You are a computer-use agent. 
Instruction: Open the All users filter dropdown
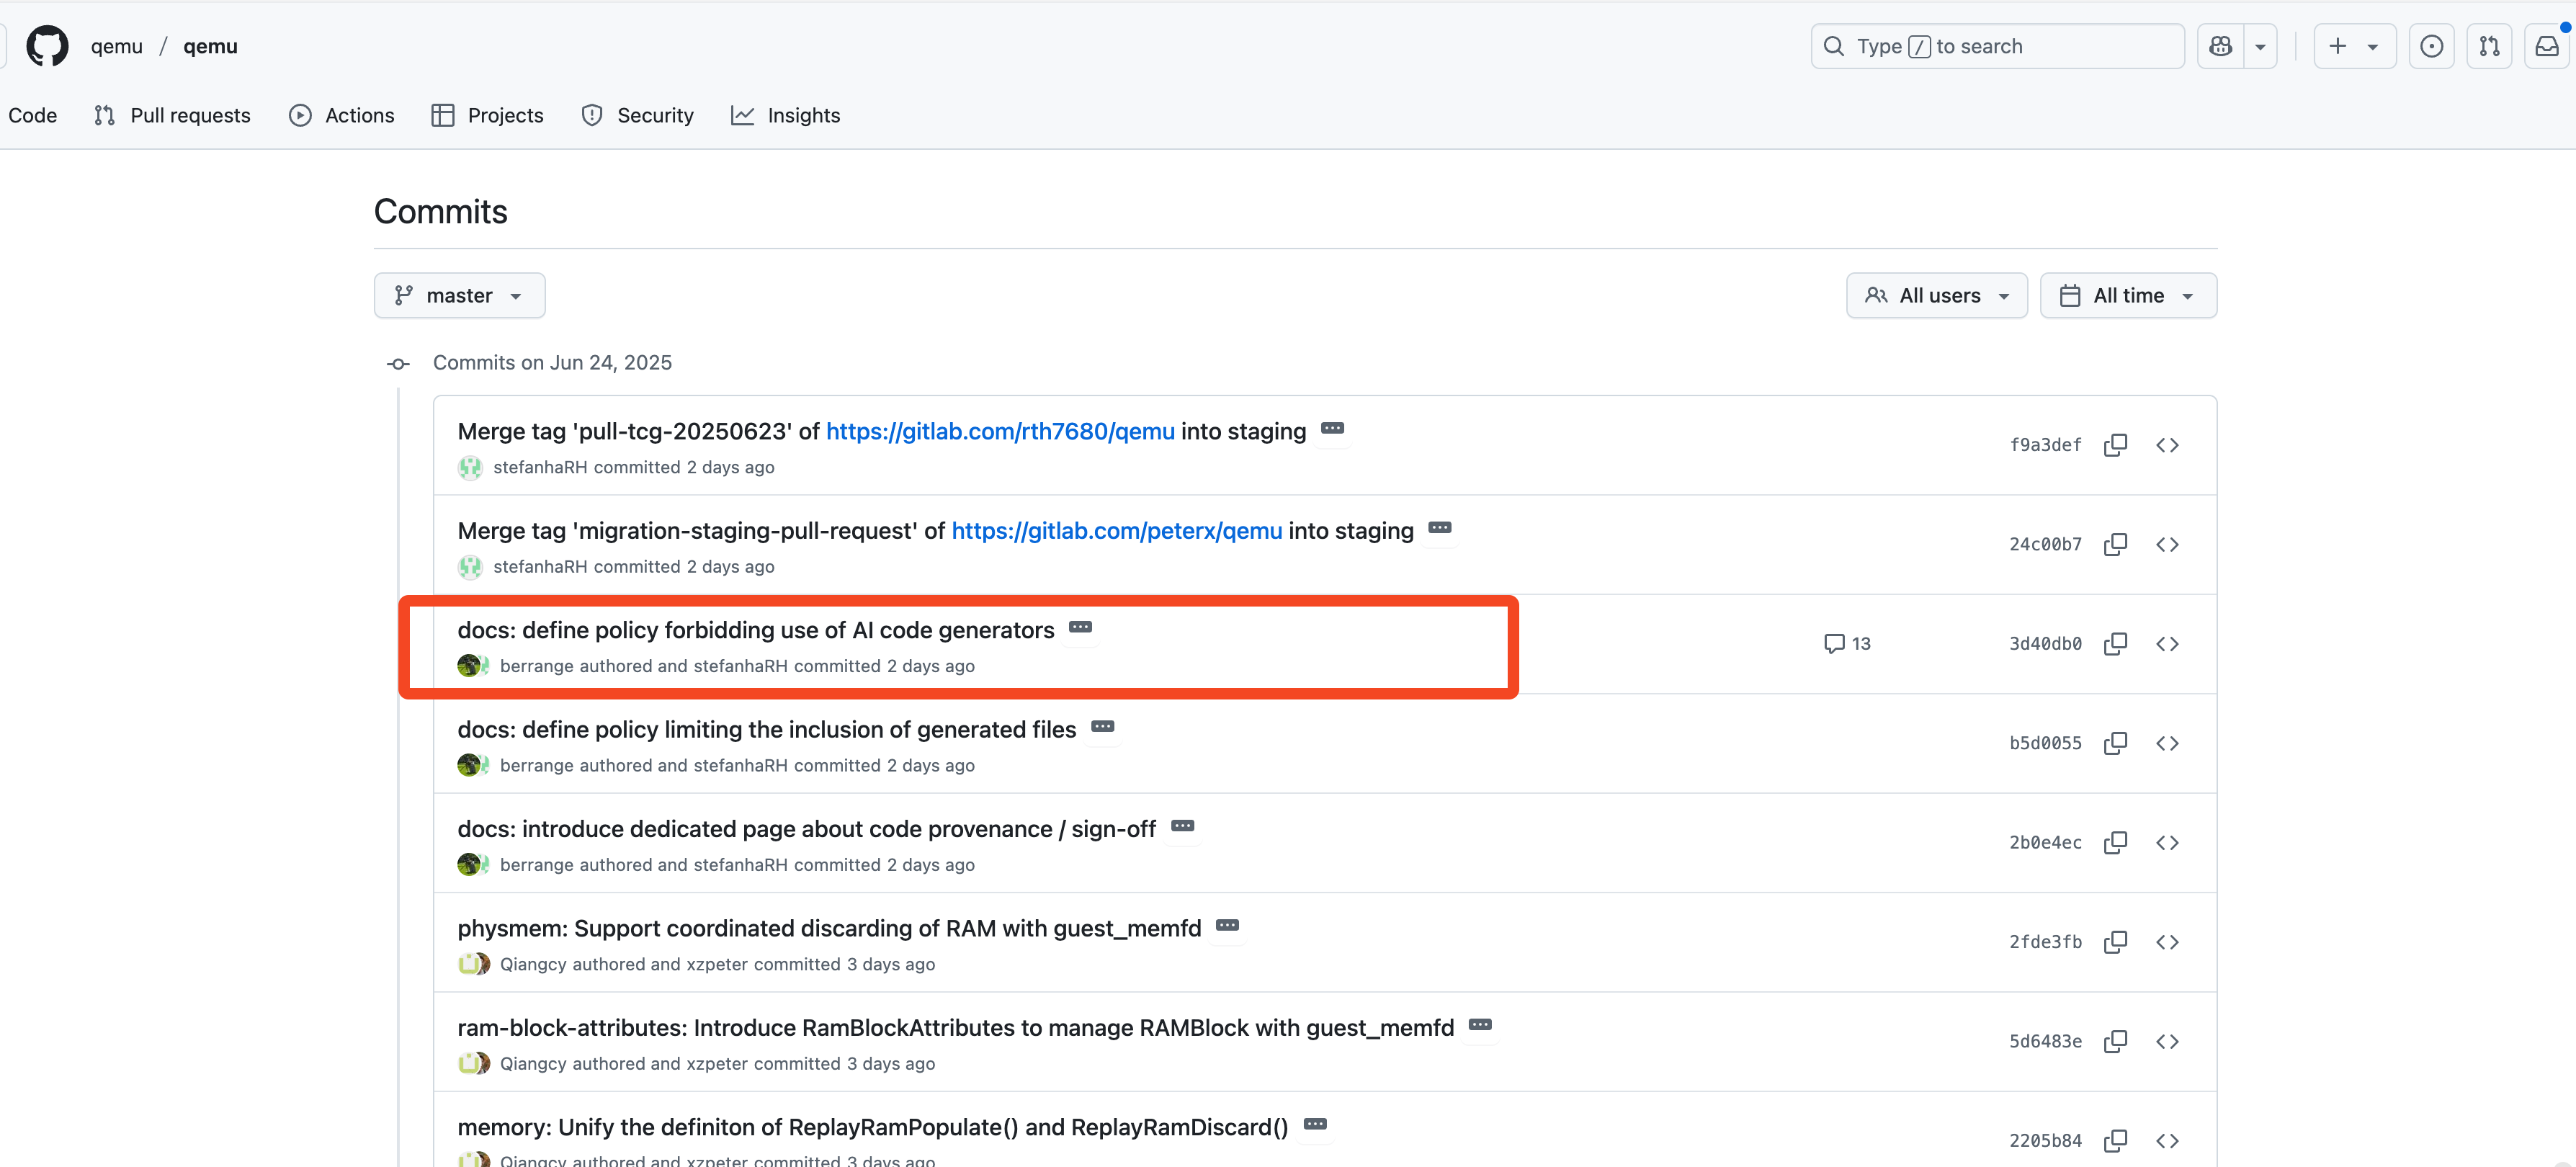coord(1936,295)
